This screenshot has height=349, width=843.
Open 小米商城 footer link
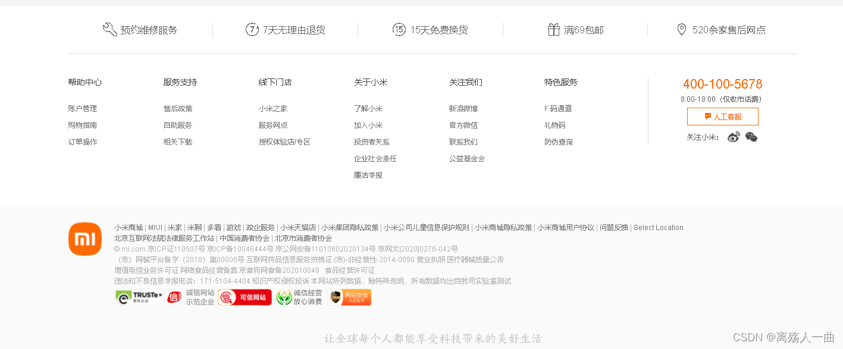point(129,228)
